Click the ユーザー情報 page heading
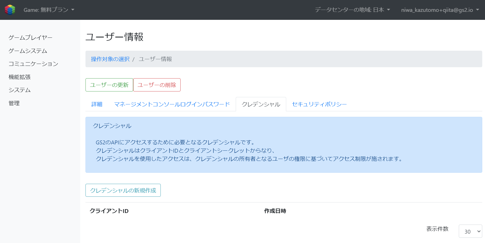 coord(114,37)
